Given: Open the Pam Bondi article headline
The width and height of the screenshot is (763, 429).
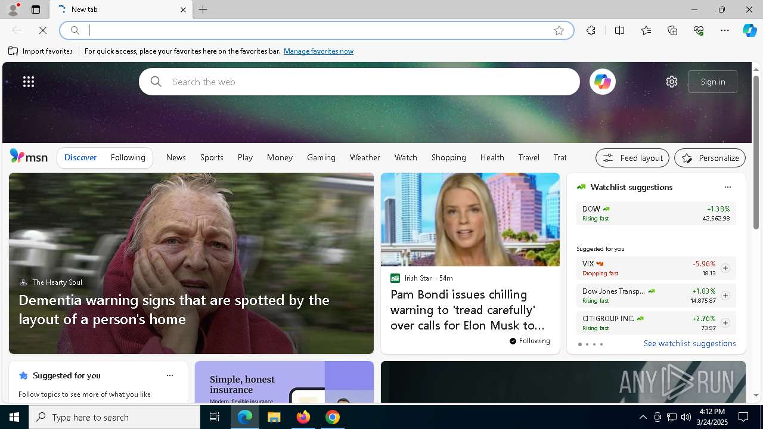Looking at the screenshot, I should click(467, 310).
